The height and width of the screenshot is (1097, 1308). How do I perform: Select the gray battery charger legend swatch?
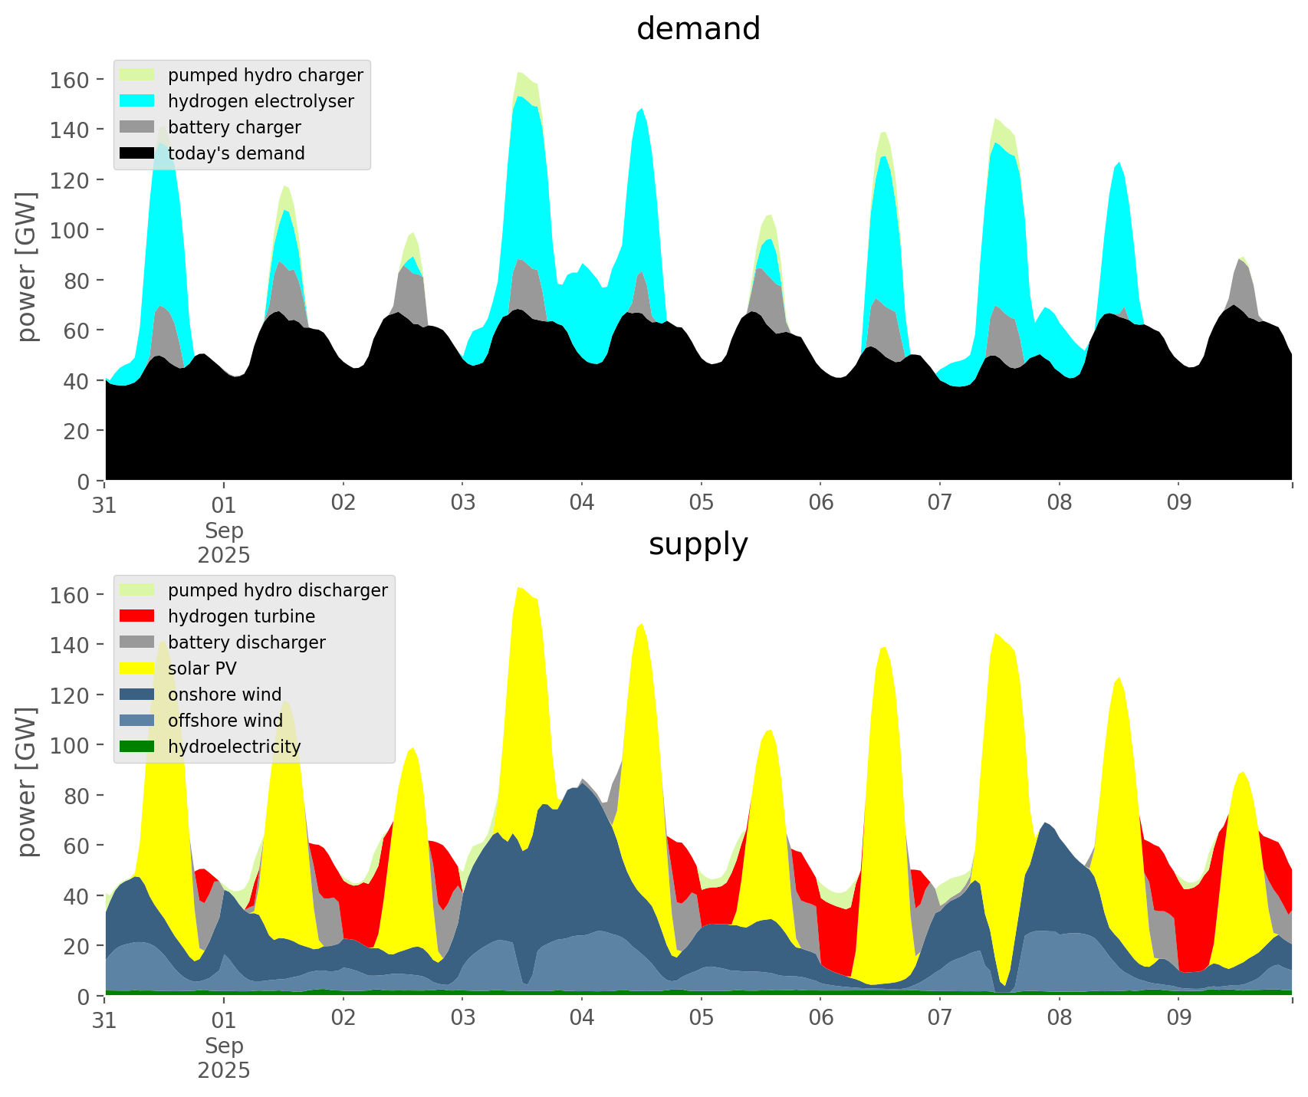pos(137,127)
